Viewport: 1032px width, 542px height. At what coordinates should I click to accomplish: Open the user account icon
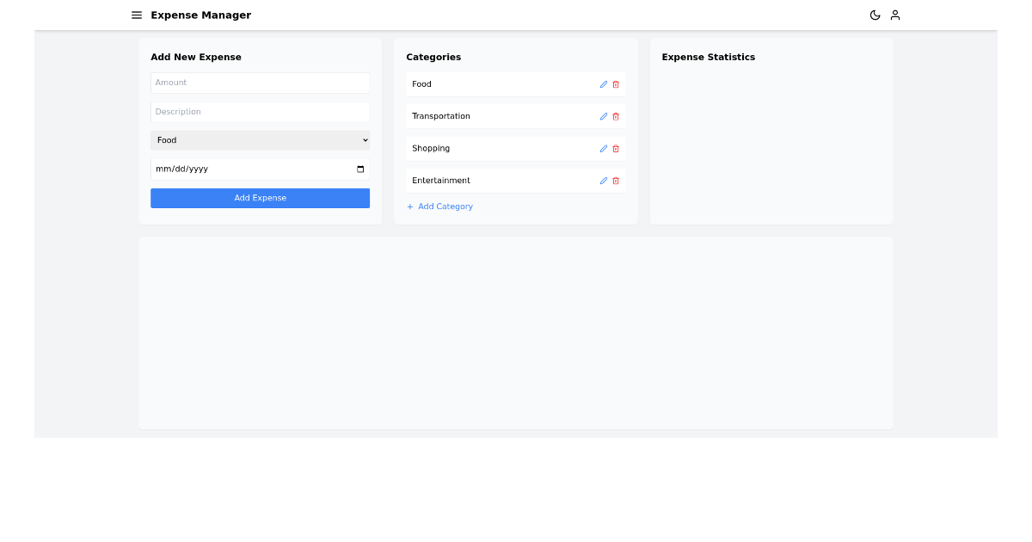coord(894,15)
